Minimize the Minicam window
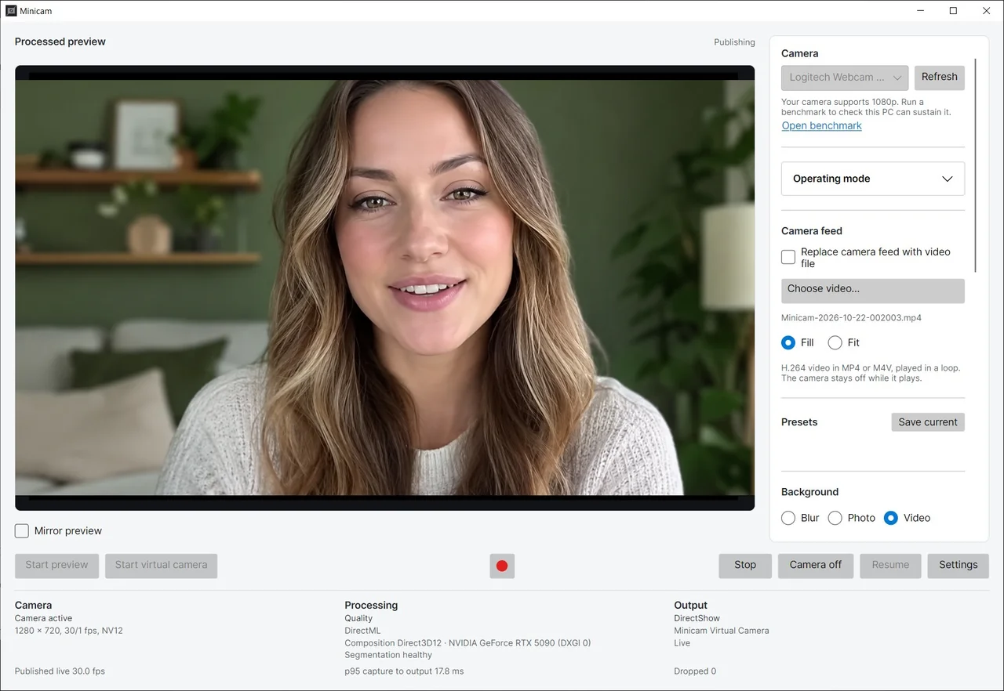The width and height of the screenshot is (1004, 691). point(919,11)
